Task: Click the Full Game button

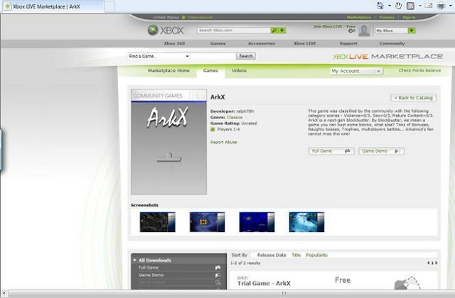Action: [x=331, y=151]
